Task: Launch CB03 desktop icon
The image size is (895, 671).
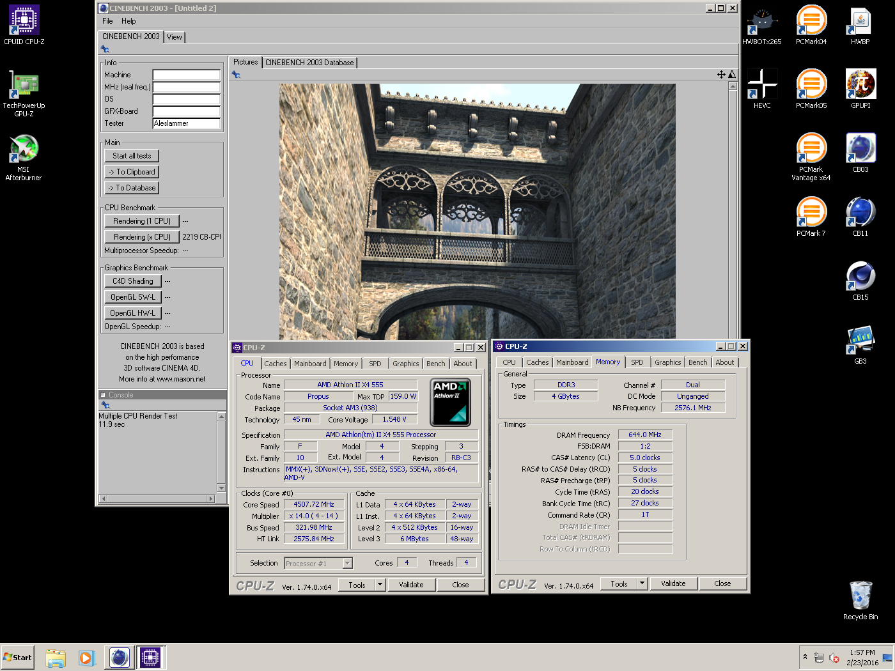Action: 860,153
